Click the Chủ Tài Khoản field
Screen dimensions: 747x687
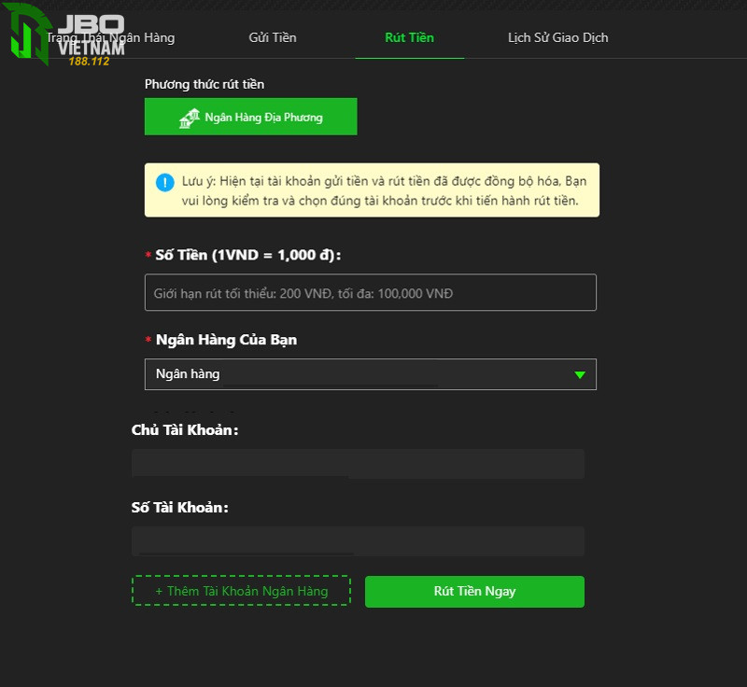tap(358, 463)
